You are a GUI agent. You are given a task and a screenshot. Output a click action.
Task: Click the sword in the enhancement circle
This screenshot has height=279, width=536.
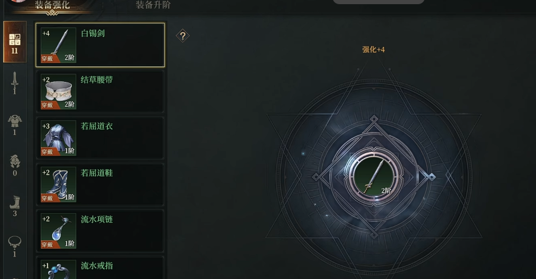point(373,176)
